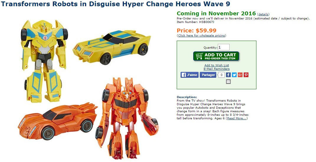Click the yellow Bumblebee car image
Screen dimensions: 316x162
pos(112,47)
